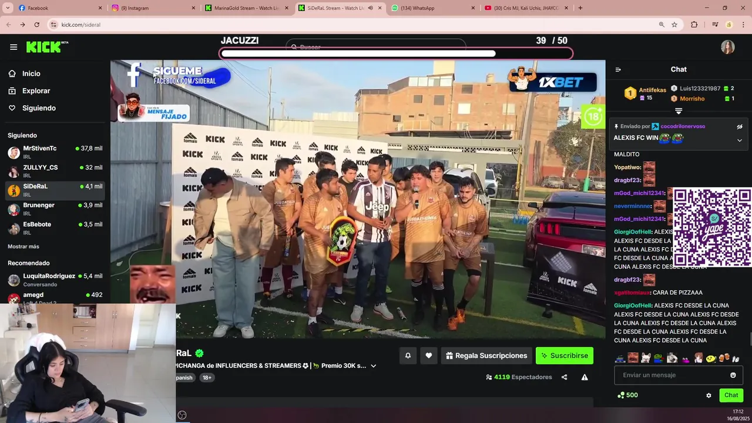Click the Antiifekas top gifter name
This screenshot has width=752, height=423.
(x=652, y=90)
